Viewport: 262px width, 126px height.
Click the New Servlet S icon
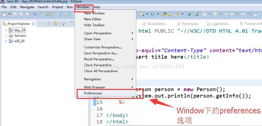click(x=153, y=14)
